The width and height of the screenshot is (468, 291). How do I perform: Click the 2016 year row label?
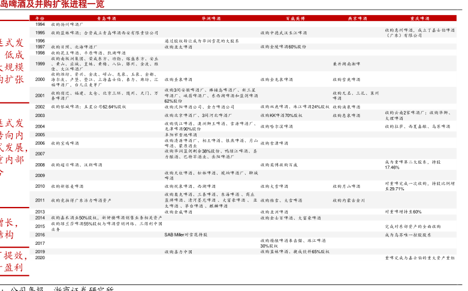tap(40, 235)
